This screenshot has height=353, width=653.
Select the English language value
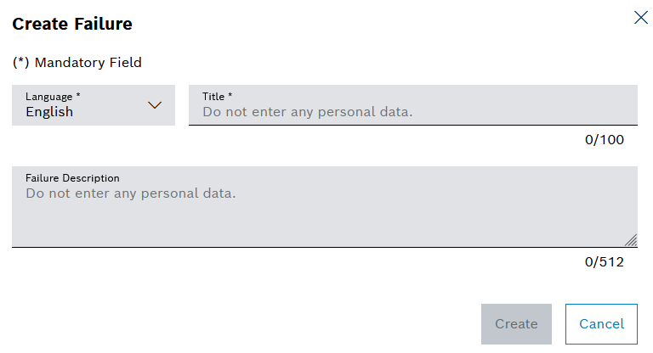click(49, 112)
